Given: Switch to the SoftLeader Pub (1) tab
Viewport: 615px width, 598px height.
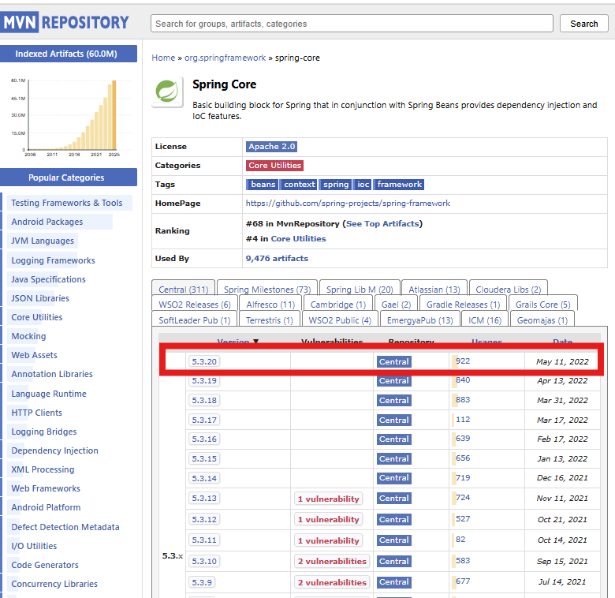Looking at the screenshot, I should coord(195,320).
